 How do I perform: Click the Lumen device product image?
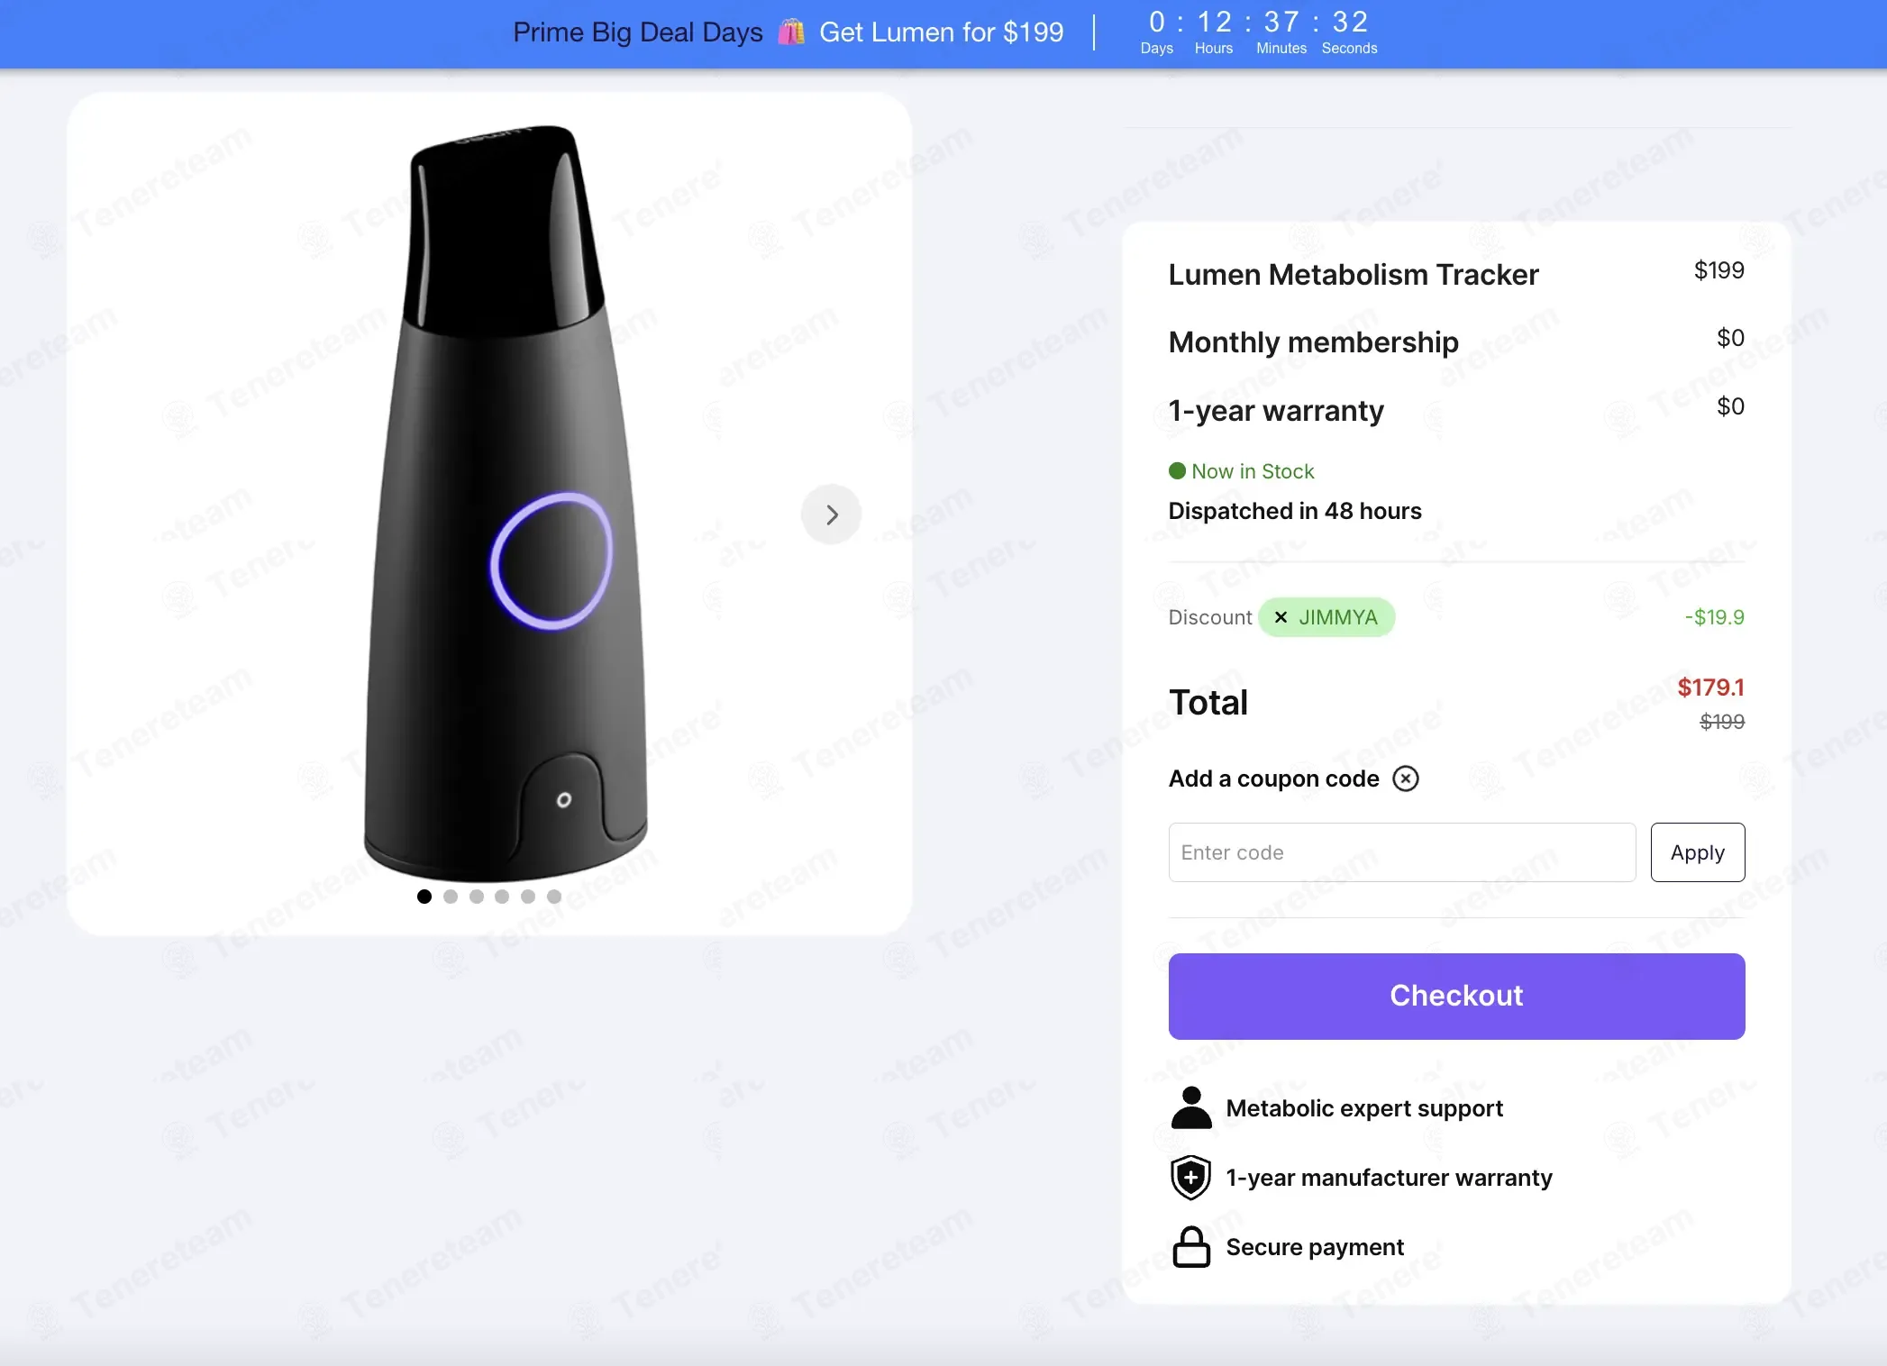pos(506,503)
